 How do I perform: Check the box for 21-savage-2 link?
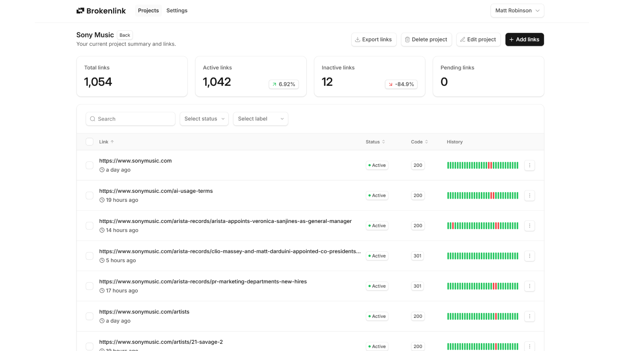pos(89,346)
